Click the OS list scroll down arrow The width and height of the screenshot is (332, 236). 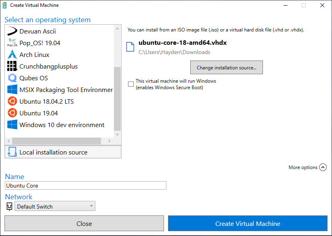tap(117, 134)
